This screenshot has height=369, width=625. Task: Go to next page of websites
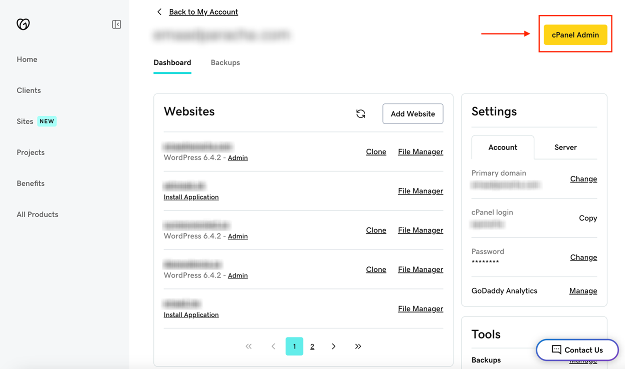(x=334, y=347)
